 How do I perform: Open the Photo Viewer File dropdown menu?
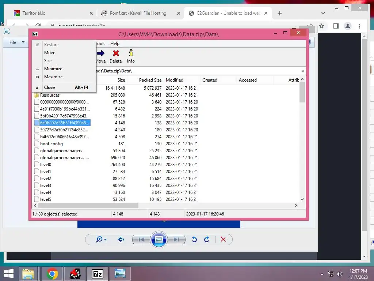tap(17, 42)
